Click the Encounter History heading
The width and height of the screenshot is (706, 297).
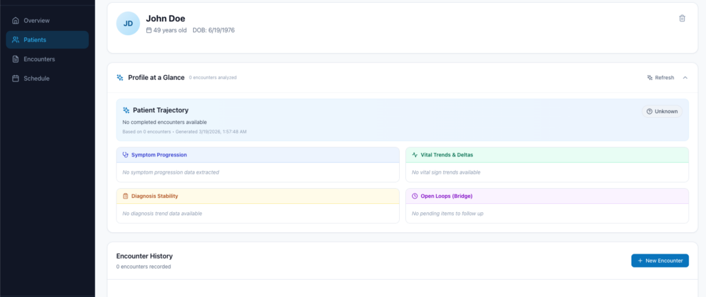[x=144, y=256]
